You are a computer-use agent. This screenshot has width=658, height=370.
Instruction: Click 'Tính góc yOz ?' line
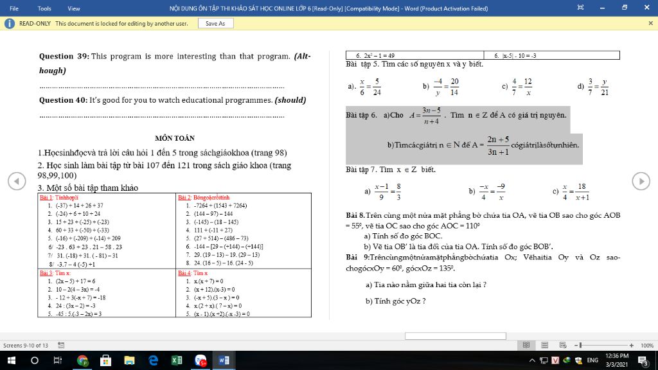[x=395, y=301]
